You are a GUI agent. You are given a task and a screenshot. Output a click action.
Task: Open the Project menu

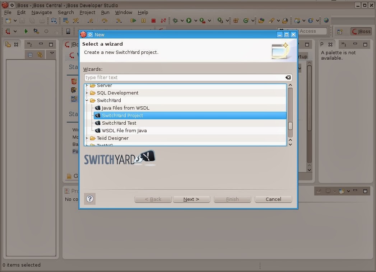(x=87, y=13)
